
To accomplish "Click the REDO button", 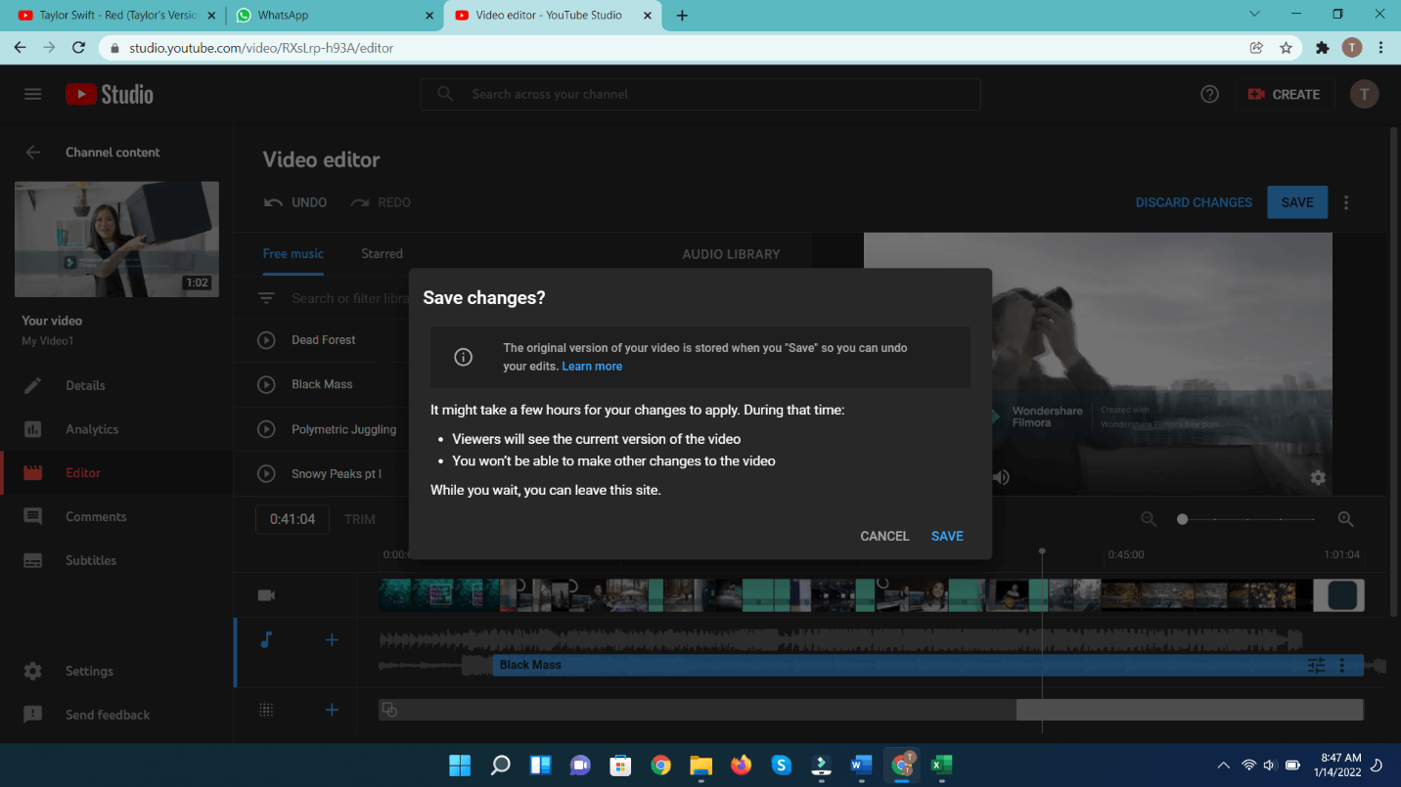I will pyautogui.click(x=381, y=202).
